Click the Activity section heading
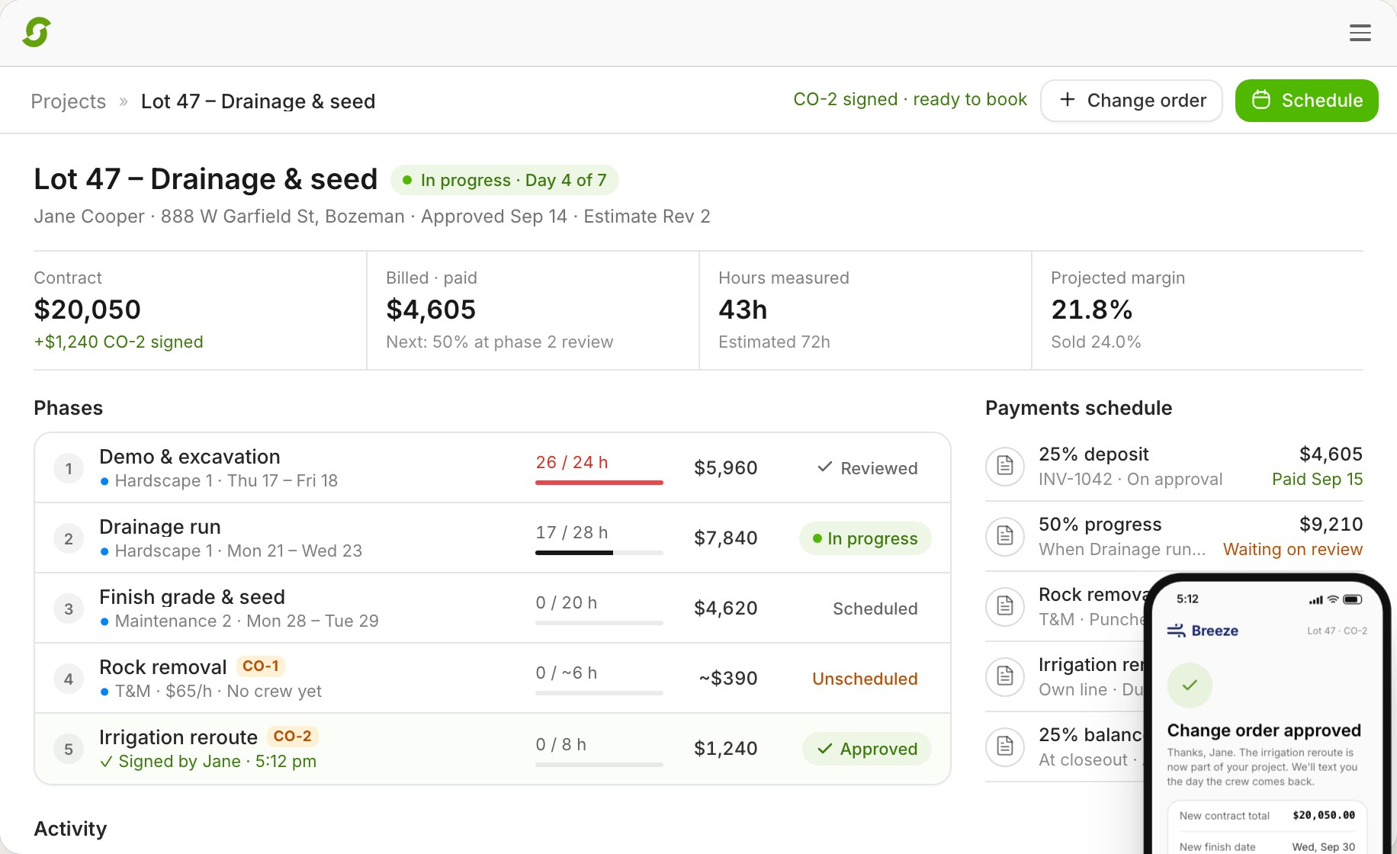Image resolution: width=1397 pixels, height=854 pixels. click(70, 829)
